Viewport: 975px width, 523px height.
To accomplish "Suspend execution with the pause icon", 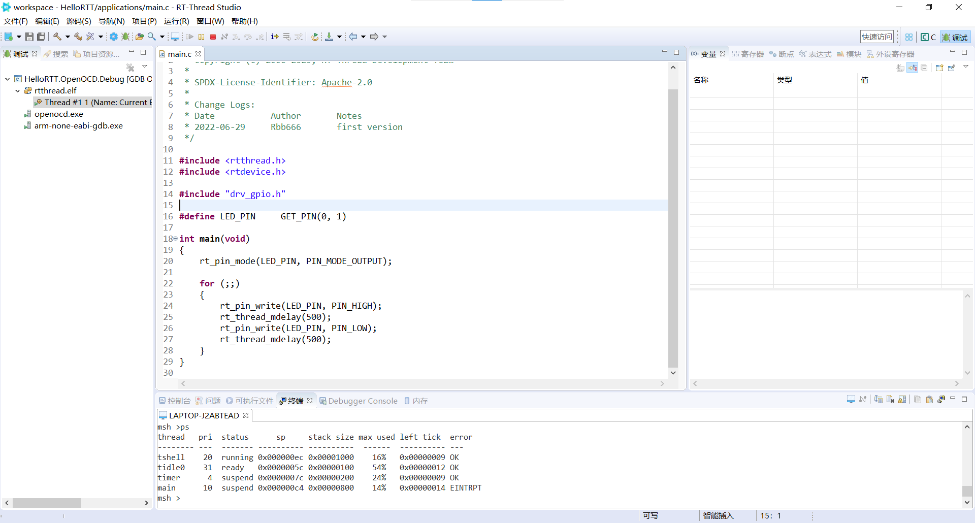I will click(x=201, y=37).
